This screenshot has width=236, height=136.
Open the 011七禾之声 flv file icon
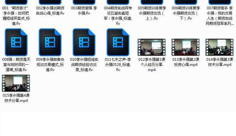click(x=118, y=42)
